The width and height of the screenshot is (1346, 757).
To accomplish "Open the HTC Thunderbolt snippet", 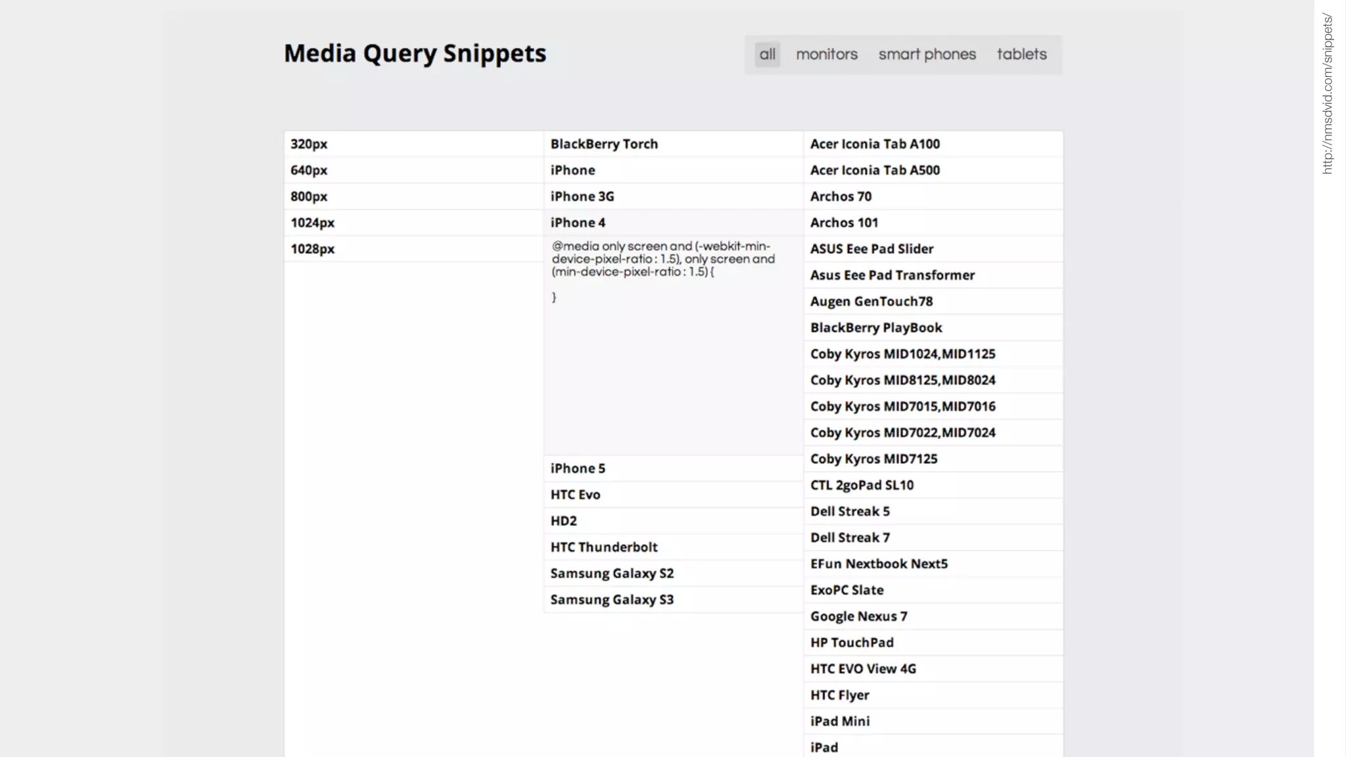I will (x=604, y=547).
